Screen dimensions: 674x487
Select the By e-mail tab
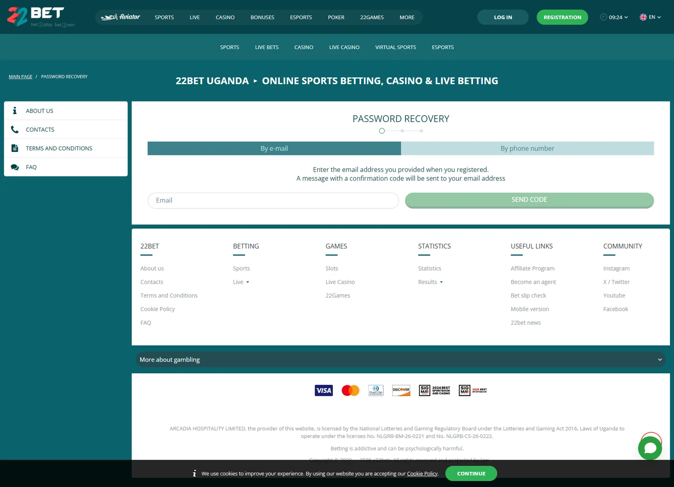[x=274, y=148]
